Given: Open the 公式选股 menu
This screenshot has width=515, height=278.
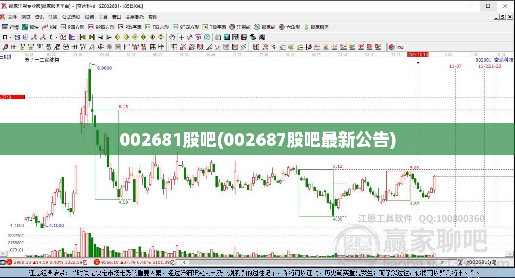Looking at the screenshot, I should point(71,17).
